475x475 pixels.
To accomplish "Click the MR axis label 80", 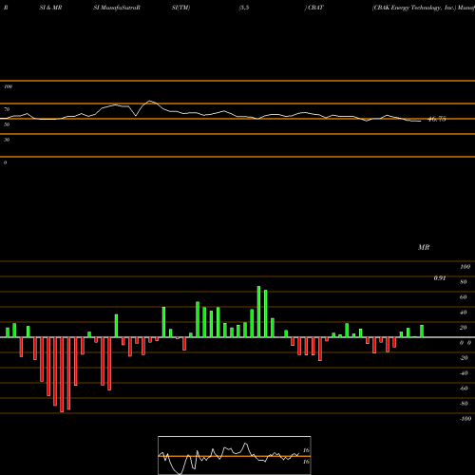I will coord(464,282).
